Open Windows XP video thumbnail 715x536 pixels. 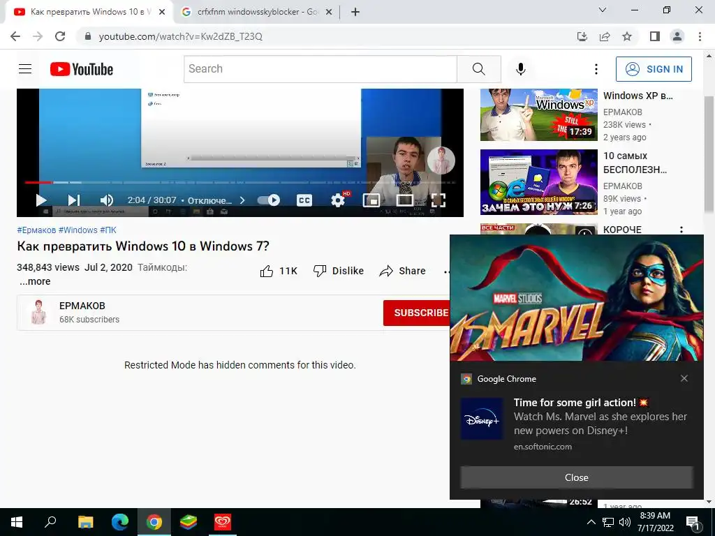538,114
